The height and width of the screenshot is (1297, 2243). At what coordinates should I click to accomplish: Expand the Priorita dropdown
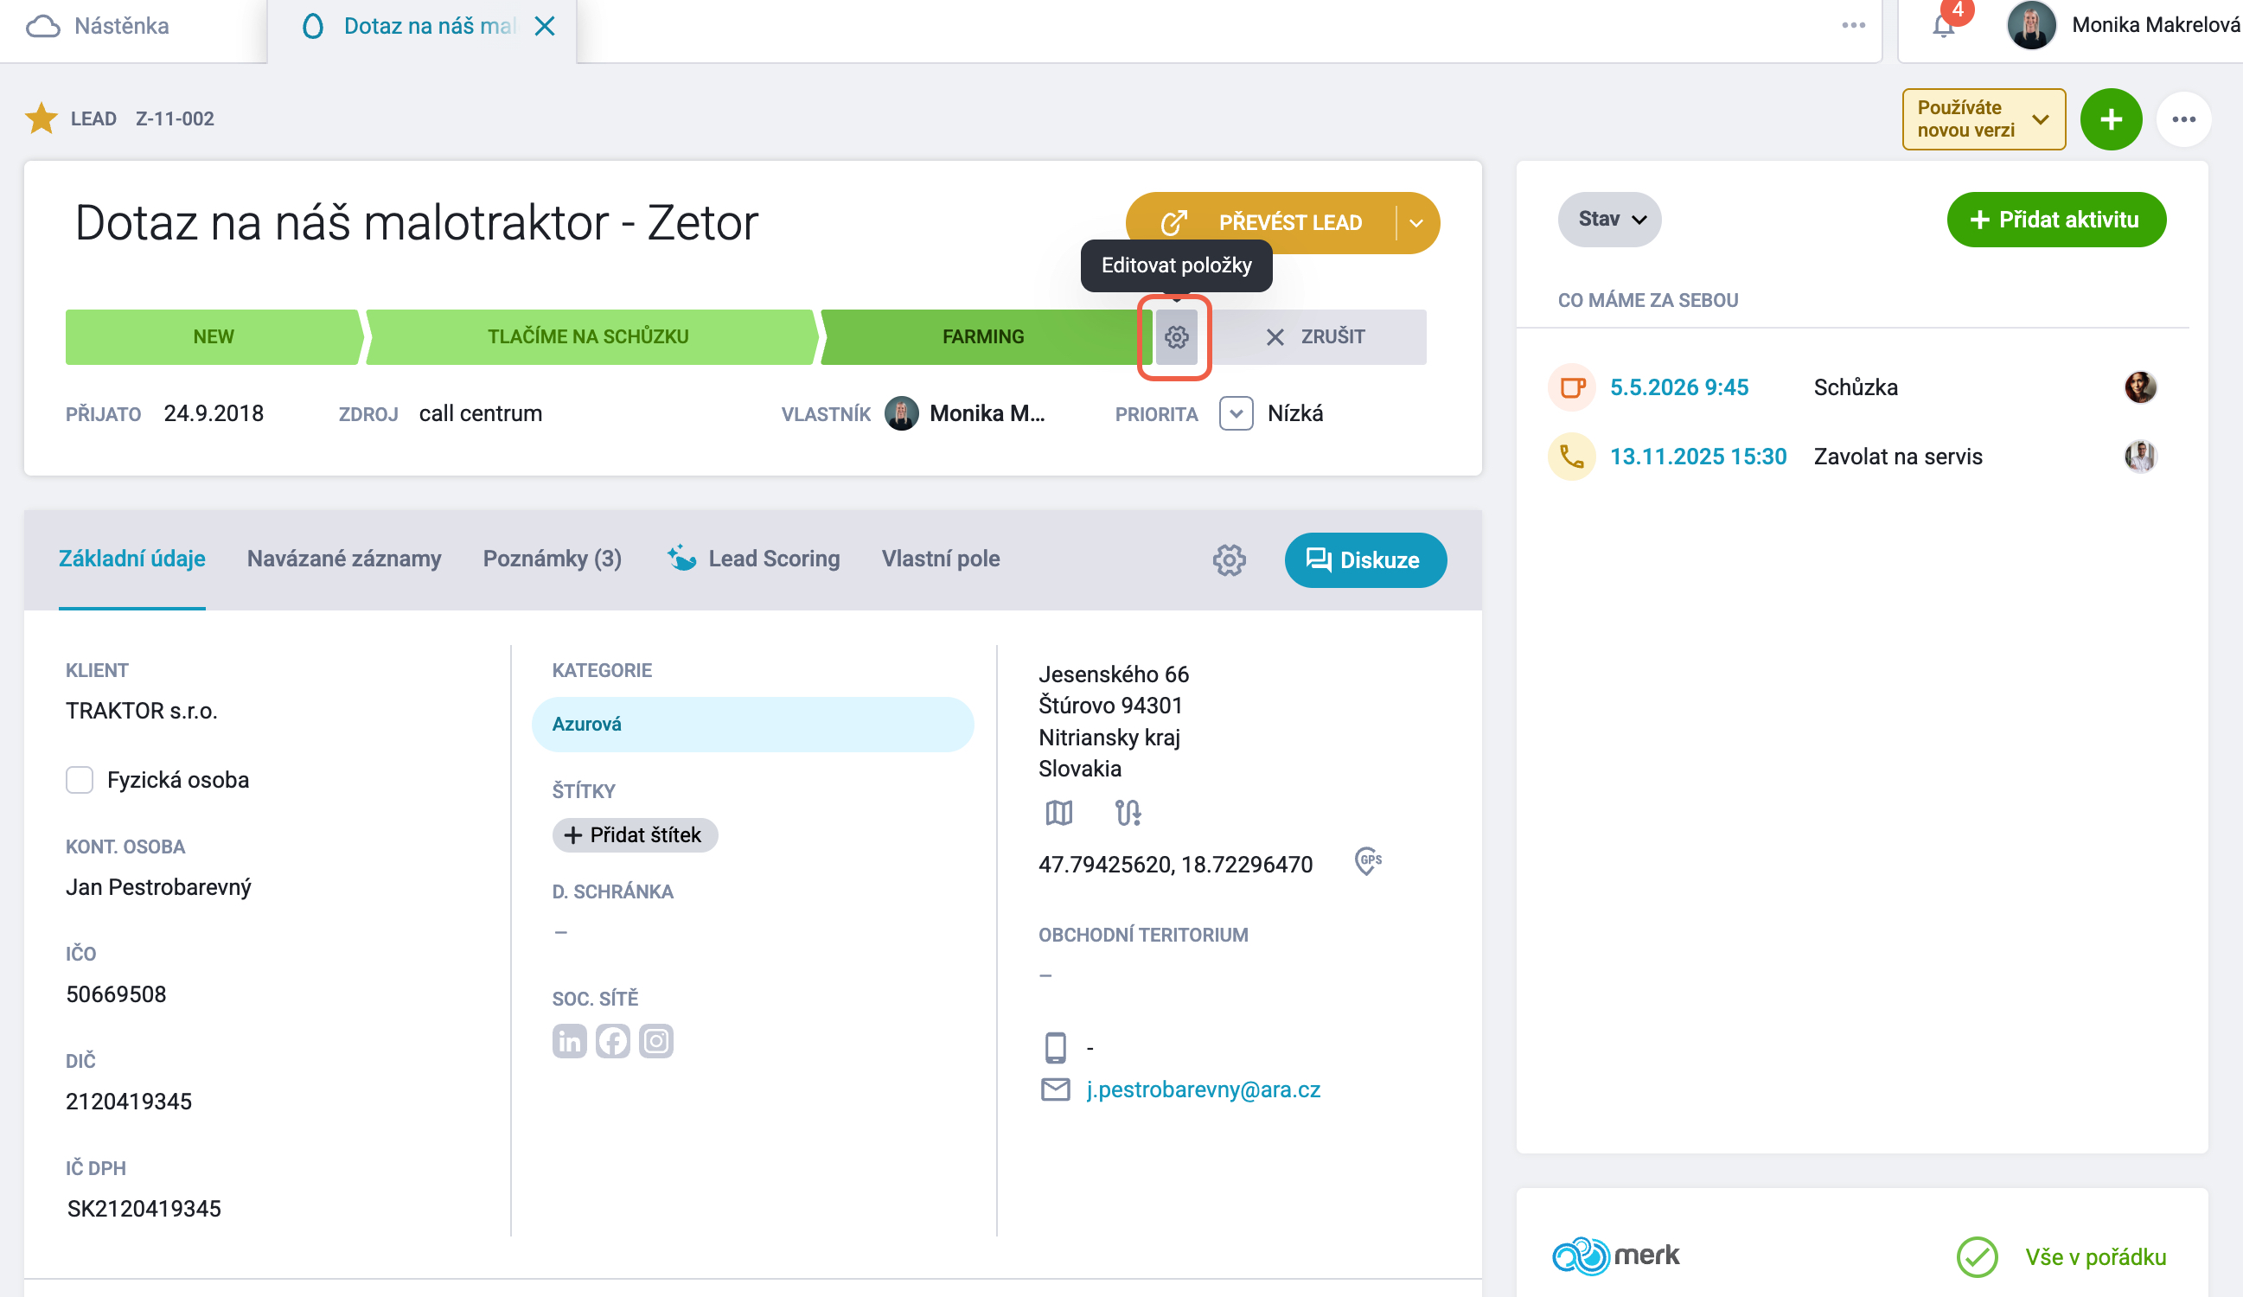(1237, 414)
